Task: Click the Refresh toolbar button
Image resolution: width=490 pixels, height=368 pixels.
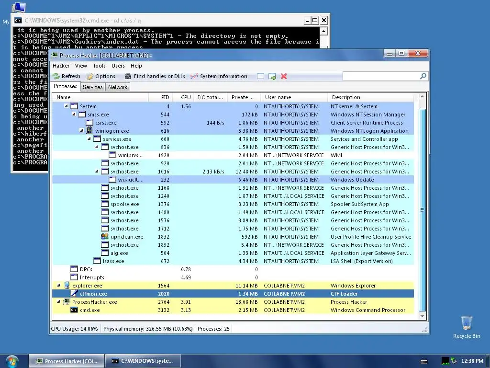Action: point(66,76)
